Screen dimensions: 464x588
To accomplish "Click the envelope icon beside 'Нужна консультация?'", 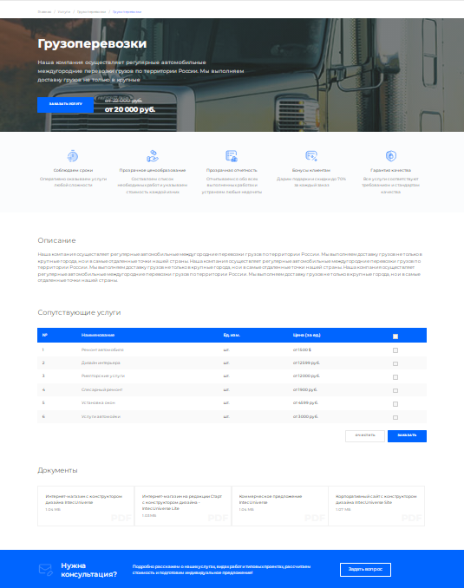I will 46,570.
